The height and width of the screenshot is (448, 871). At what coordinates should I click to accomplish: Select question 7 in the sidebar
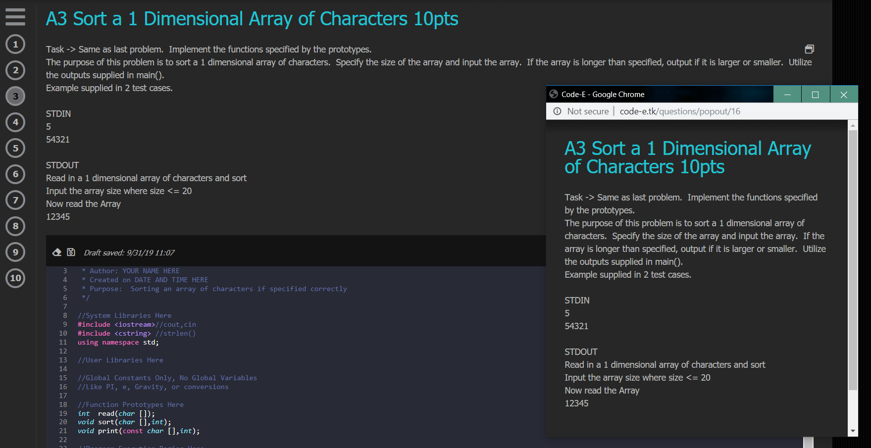(x=15, y=200)
